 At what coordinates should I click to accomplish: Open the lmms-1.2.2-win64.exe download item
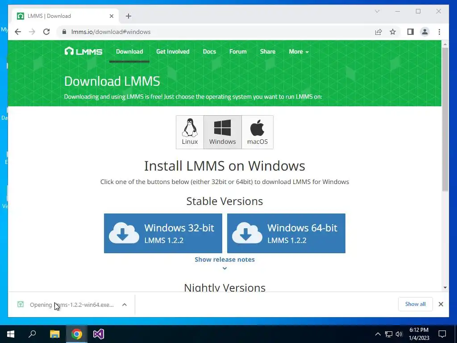point(66,305)
